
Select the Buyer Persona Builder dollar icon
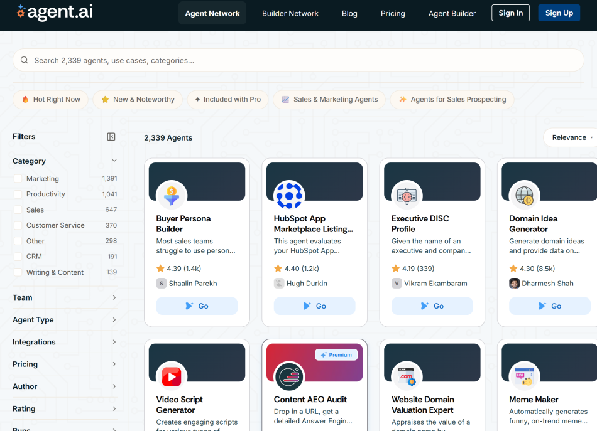click(170, 195)
